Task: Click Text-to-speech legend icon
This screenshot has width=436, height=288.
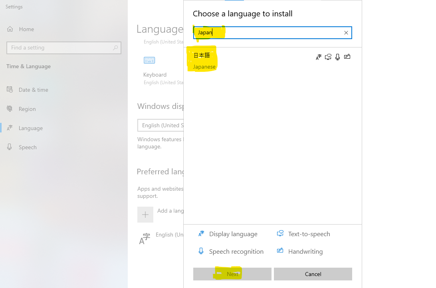Action: (280, 233)
